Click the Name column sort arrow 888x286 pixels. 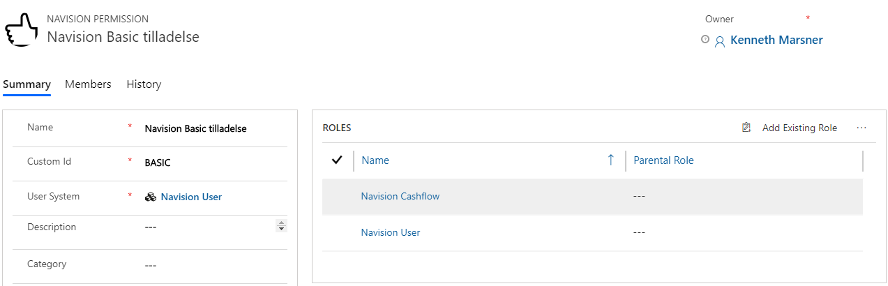pos(611,160)
